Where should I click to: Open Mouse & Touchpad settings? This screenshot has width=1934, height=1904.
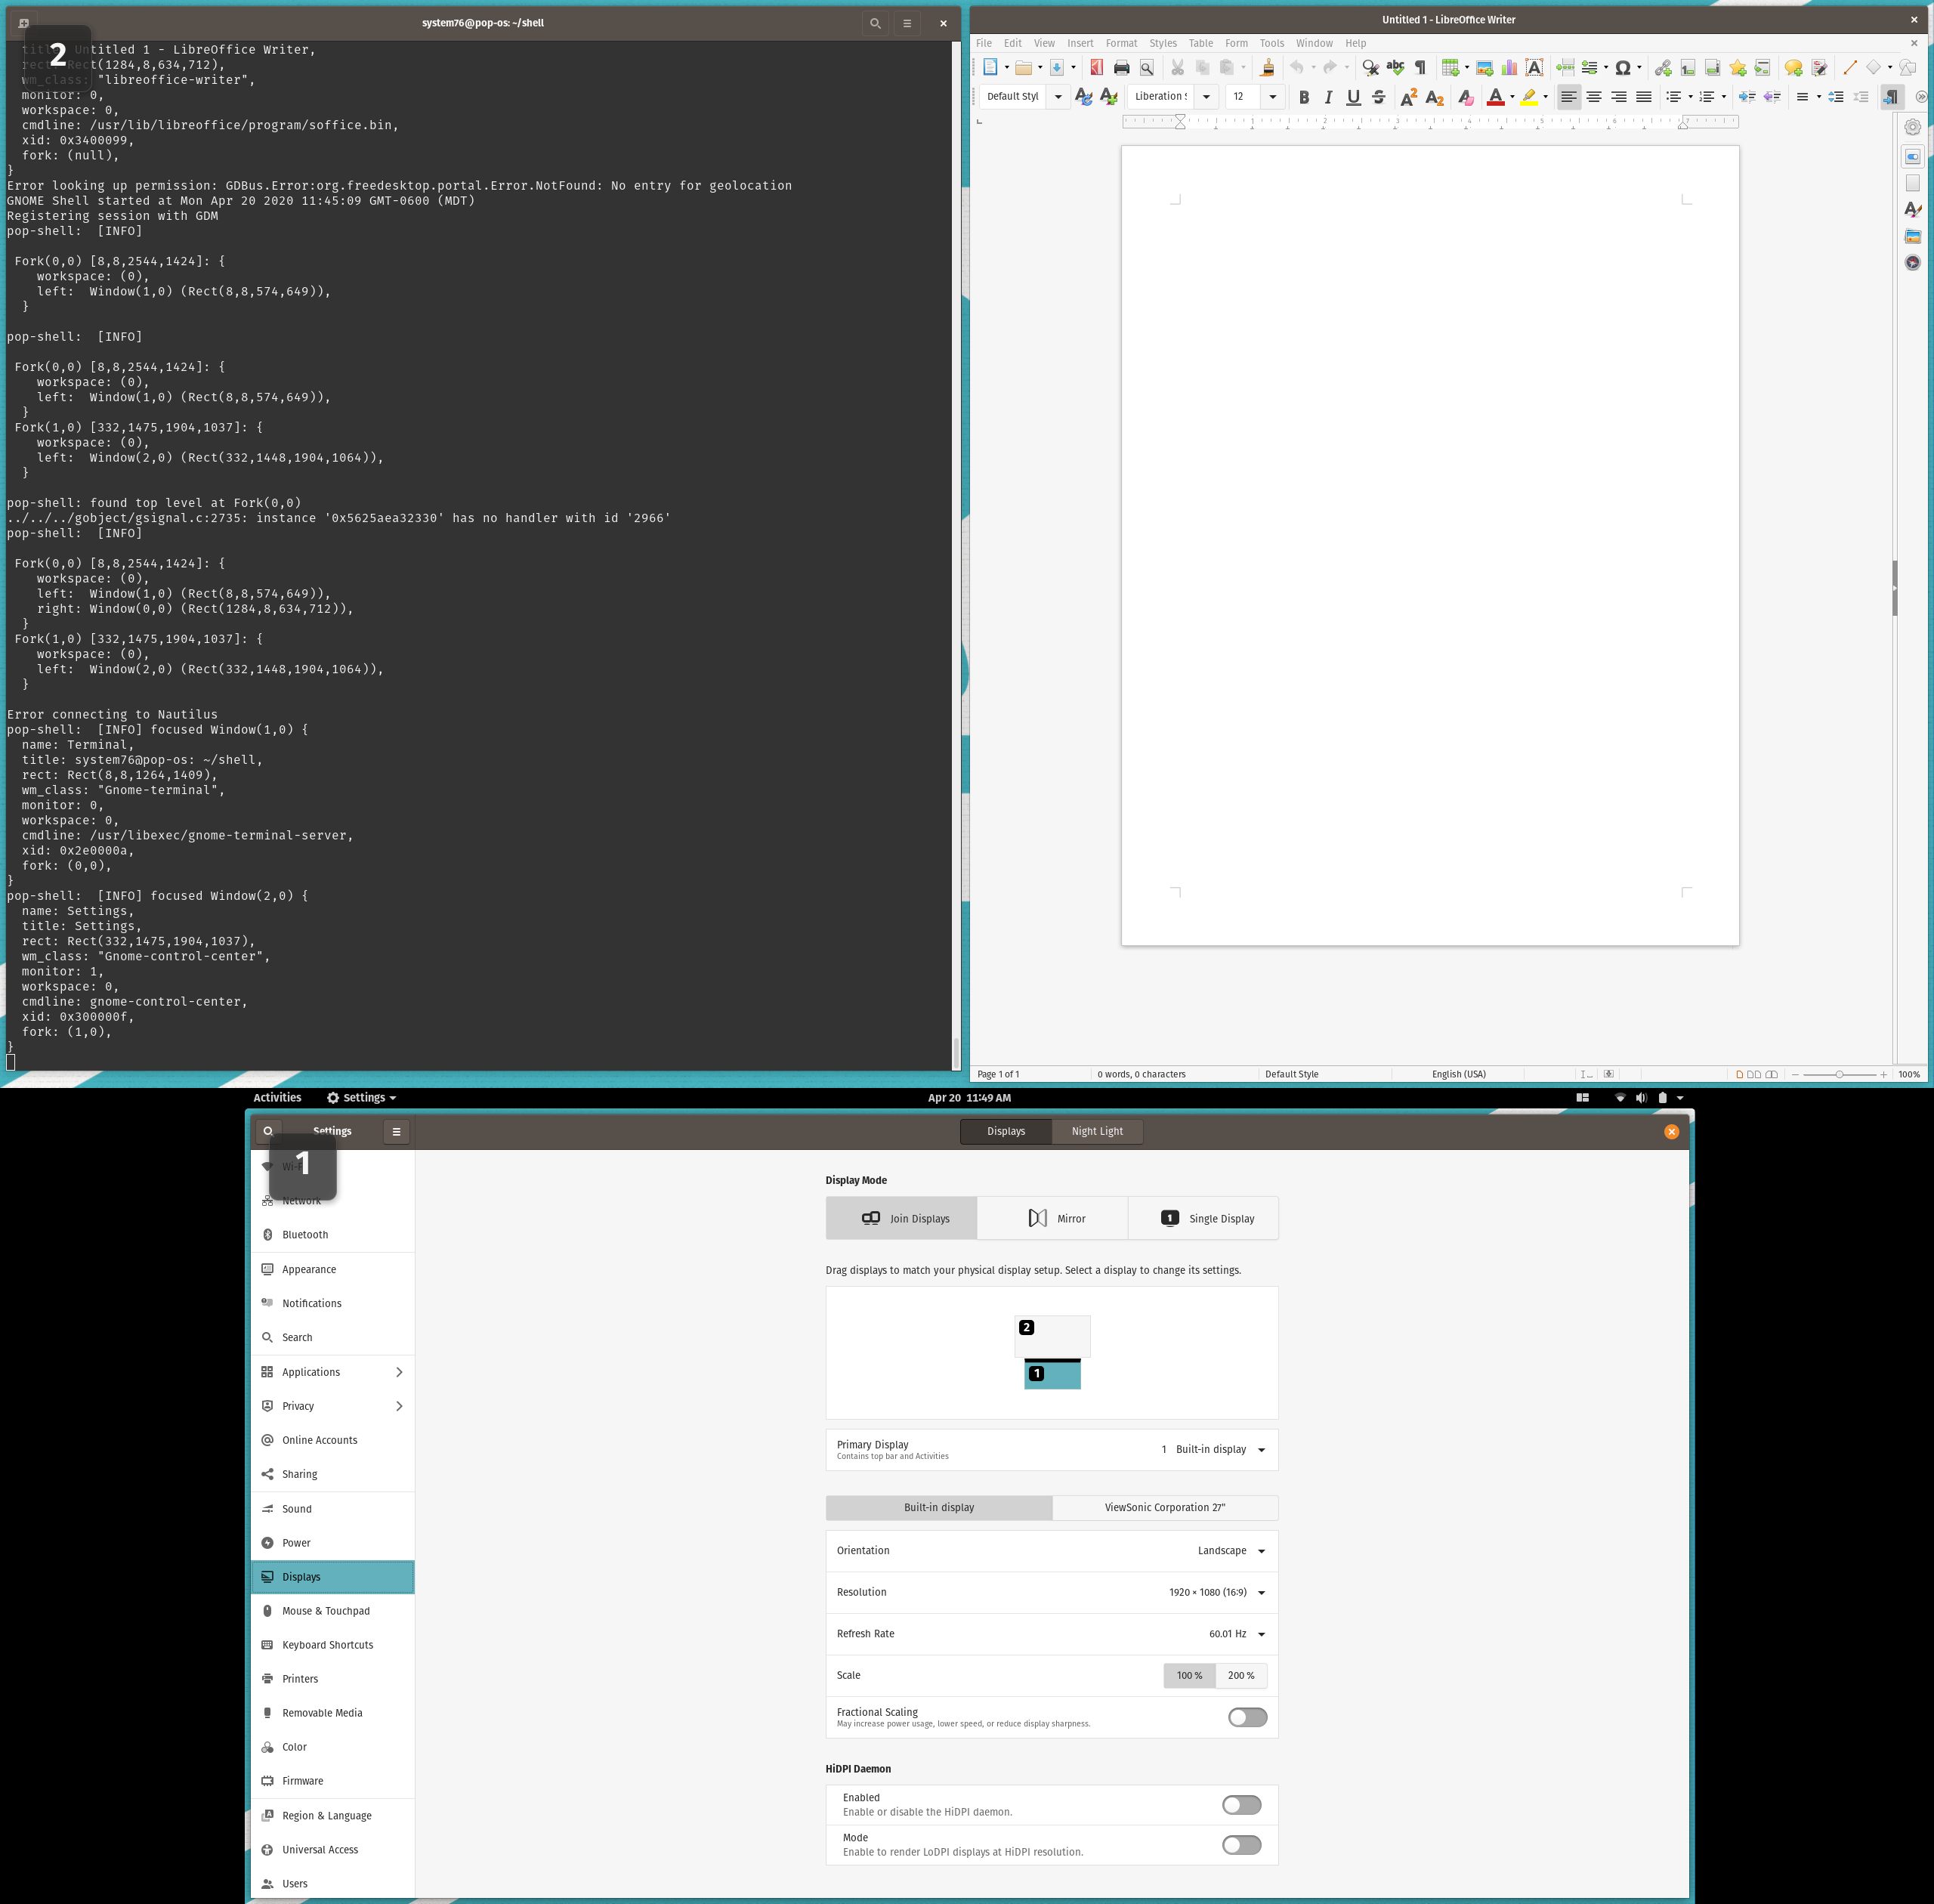click(x=333, y=1611)
